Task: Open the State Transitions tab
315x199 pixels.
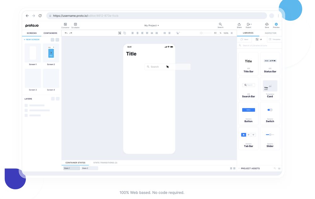Action: (x=105, y=162)
